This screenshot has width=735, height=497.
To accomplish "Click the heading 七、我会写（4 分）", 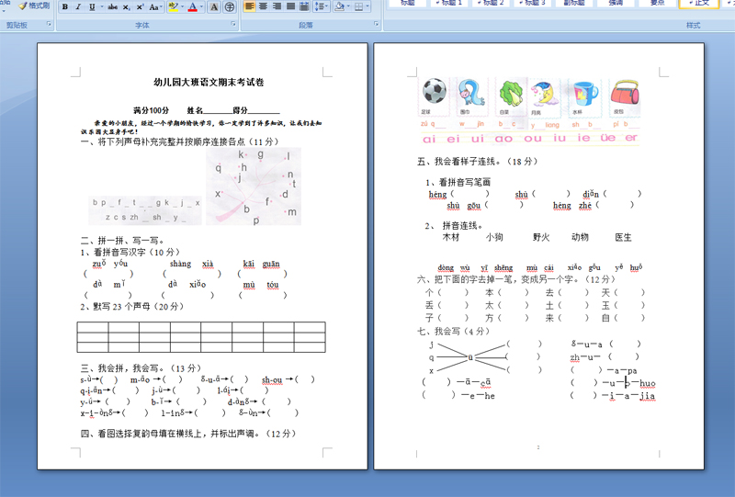I will click(x=453, y=331).
